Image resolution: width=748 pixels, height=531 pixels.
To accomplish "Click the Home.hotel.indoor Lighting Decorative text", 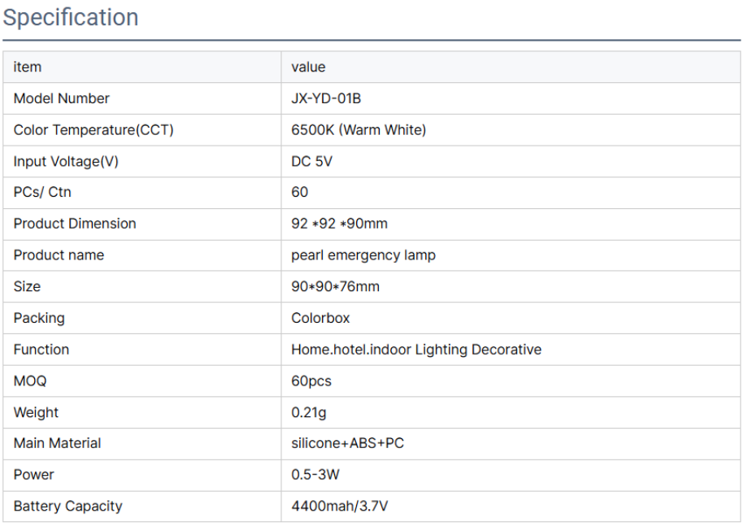I will 416,350.
